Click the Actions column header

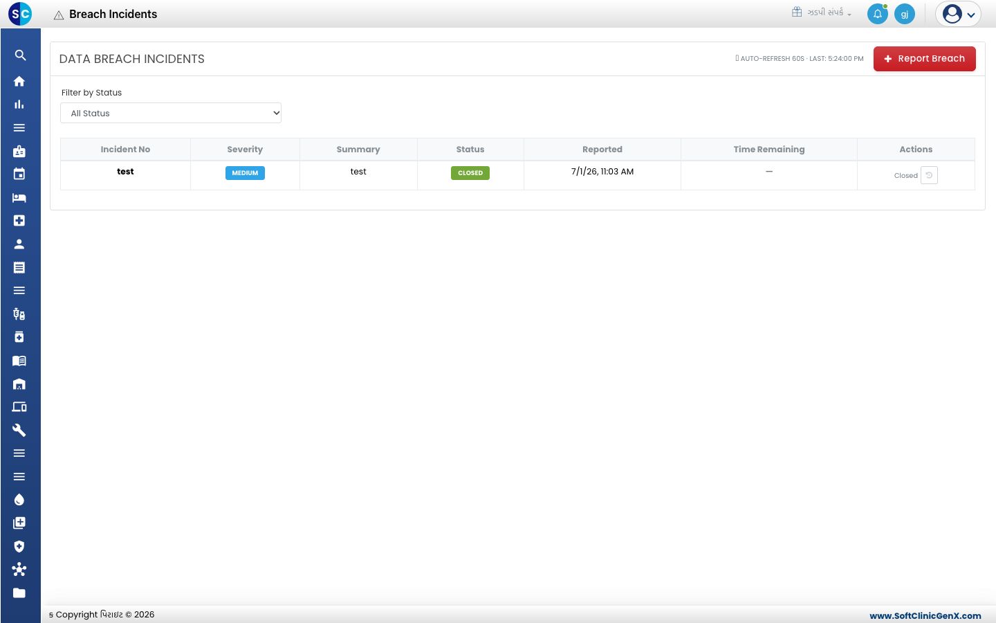tap(916, 150)
